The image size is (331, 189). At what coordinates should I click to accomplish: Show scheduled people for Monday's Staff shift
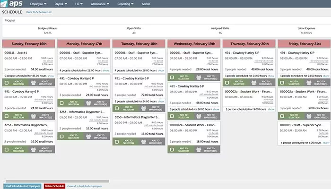coord(106,70)
